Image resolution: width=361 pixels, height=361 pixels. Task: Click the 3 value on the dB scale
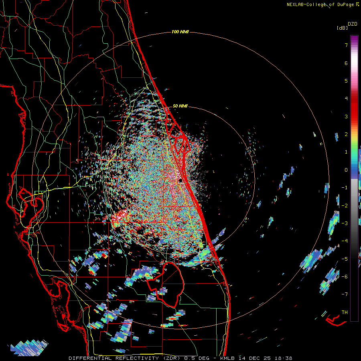pyautogui.click(x=346, y=116)
